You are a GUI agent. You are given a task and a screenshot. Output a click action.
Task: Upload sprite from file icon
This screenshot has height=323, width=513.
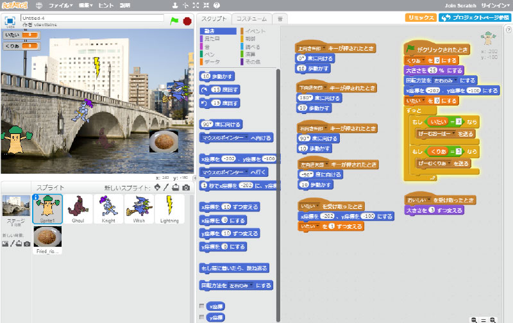pos(176,187)
